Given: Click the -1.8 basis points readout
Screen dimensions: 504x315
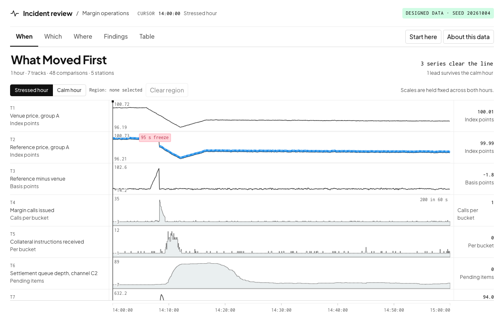Looking at the screenshot, I should [488, 175].
